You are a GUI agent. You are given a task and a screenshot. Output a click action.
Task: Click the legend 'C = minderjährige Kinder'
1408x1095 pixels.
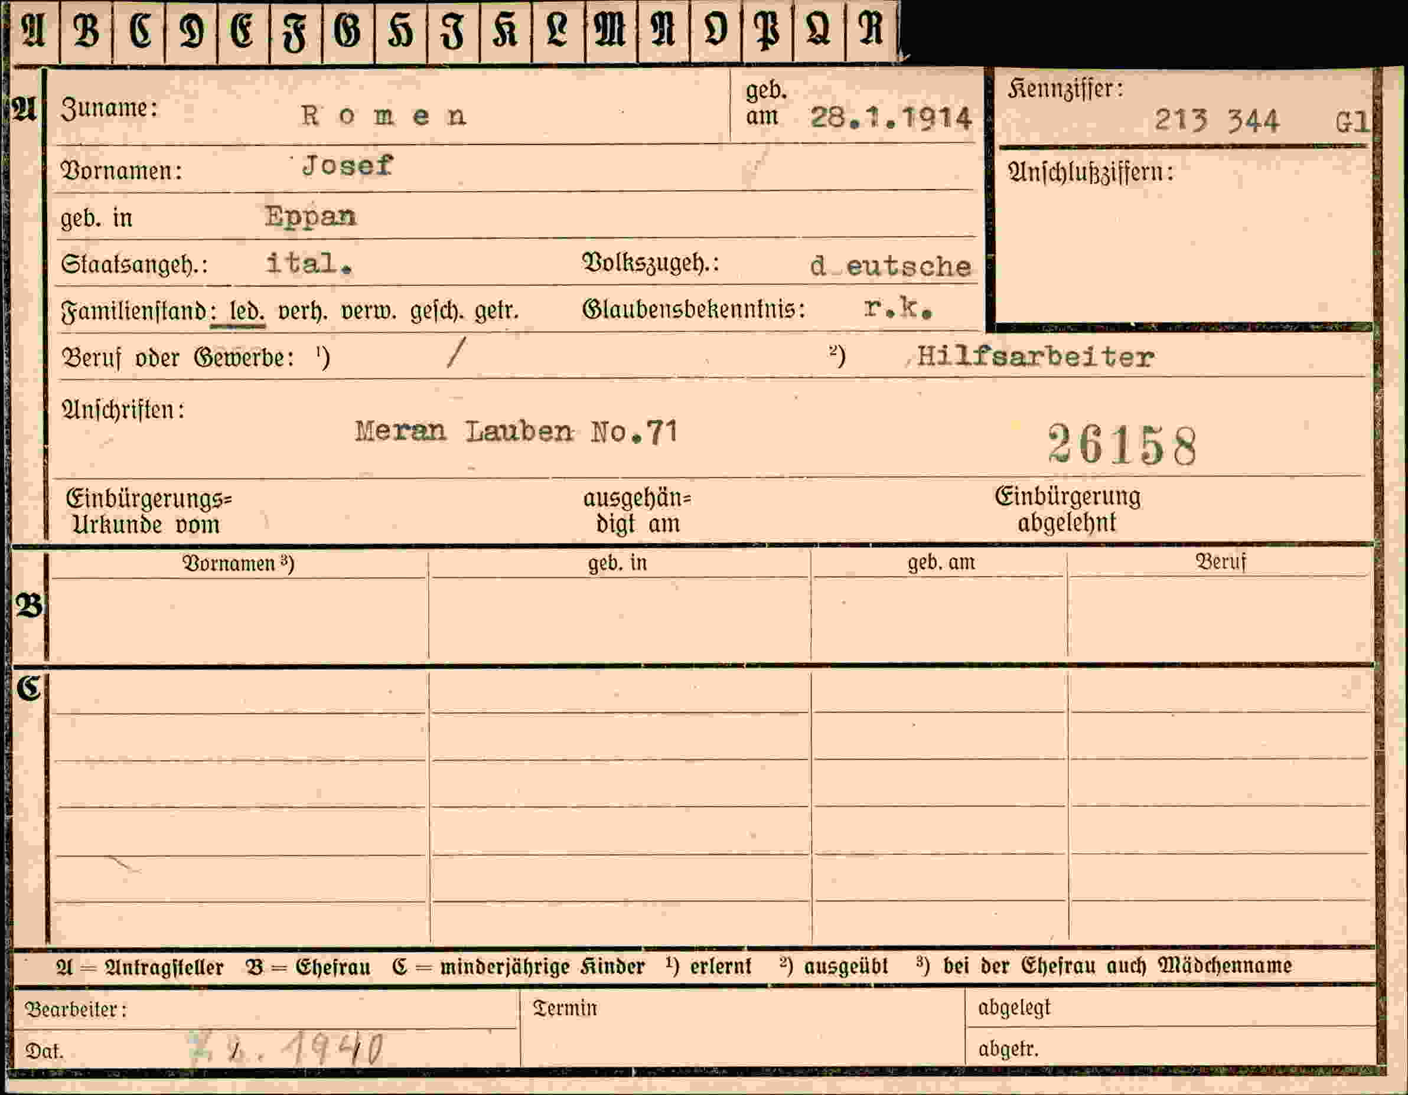click(x=519, y=967)
